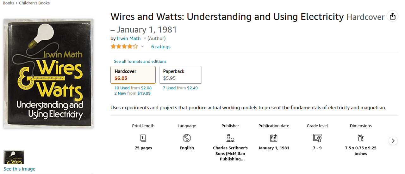Click the grade level certificate icon

coord(317,138)
